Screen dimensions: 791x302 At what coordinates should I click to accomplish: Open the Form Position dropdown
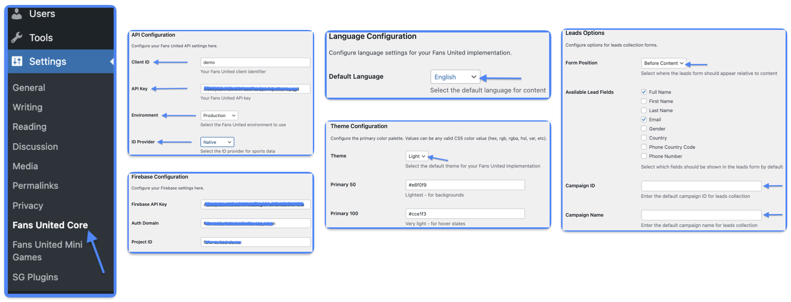(664, 63)
